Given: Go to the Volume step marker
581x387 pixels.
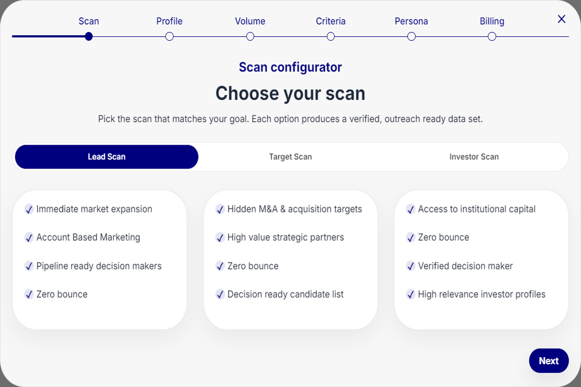Looking at the screenshot, I should pos(250,37).
